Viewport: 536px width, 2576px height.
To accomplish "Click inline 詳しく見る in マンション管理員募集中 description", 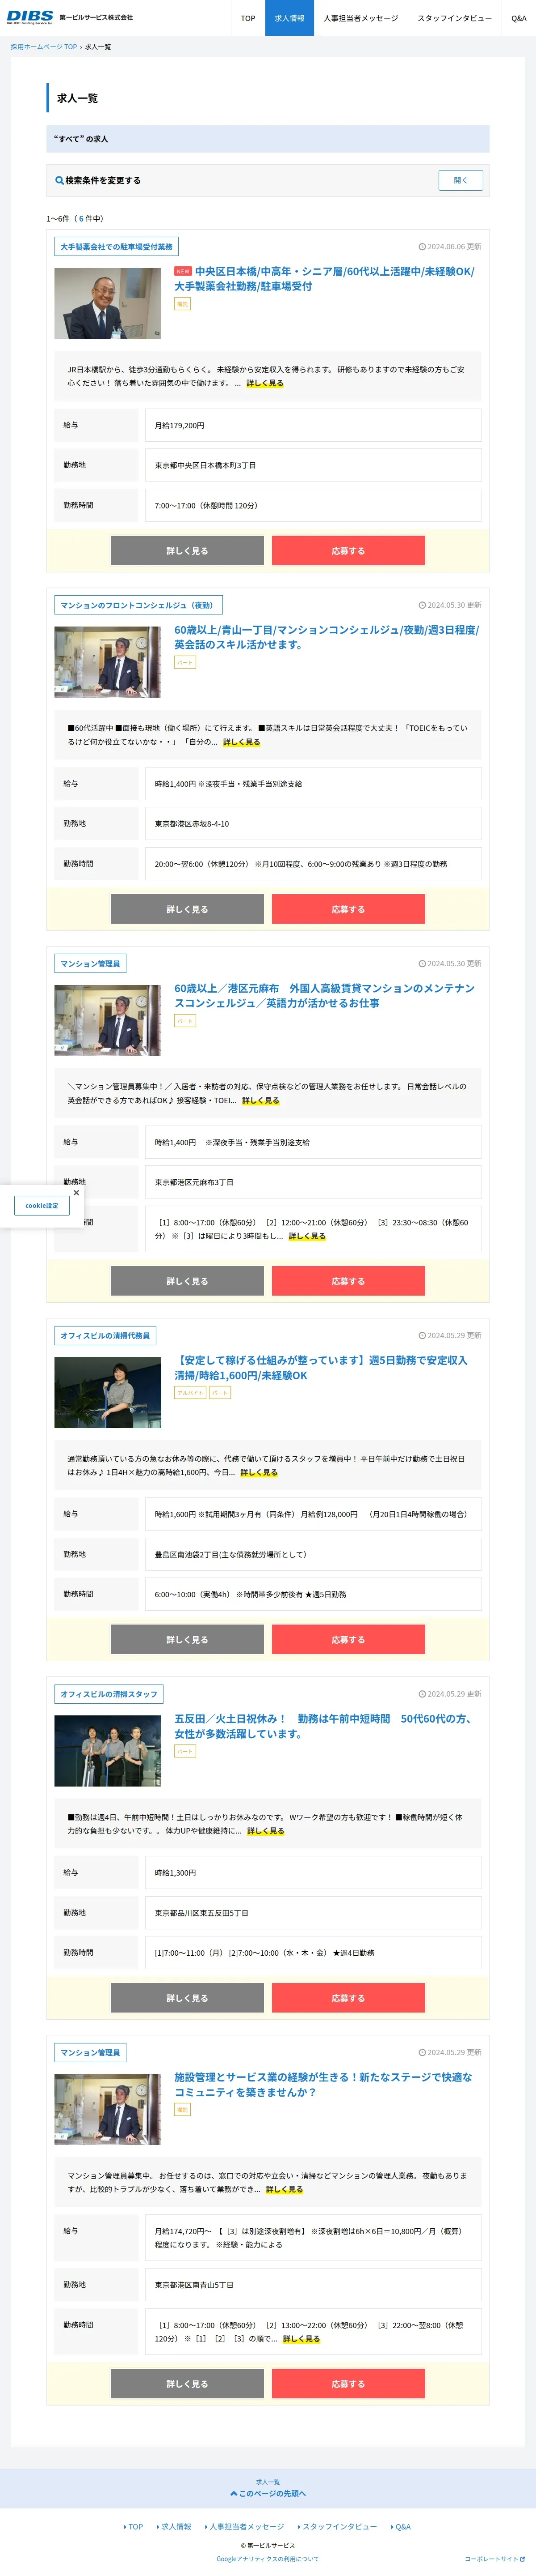I will 260,1101.
